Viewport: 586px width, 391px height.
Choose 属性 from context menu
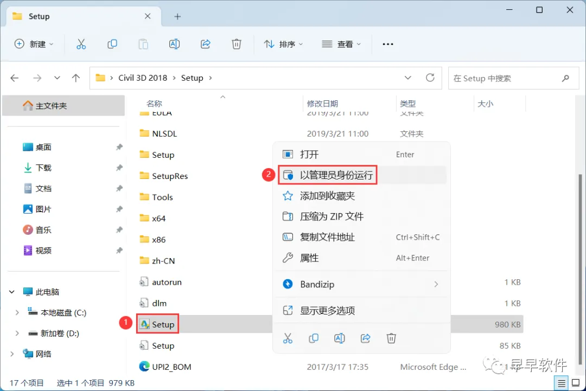[361, 258]
